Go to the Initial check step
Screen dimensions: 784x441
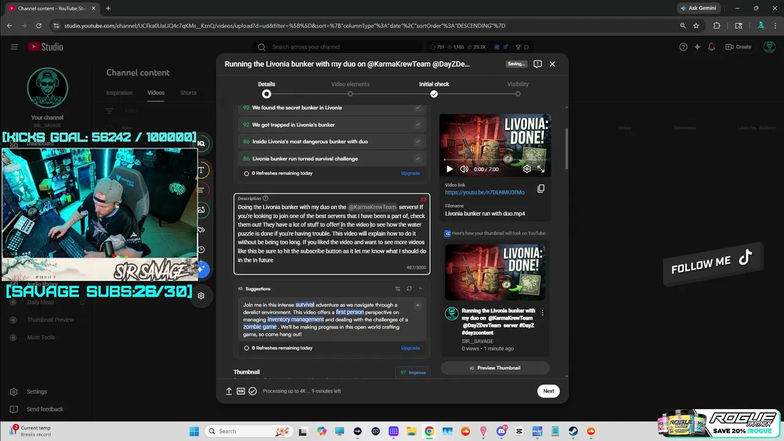click(434, 89)
